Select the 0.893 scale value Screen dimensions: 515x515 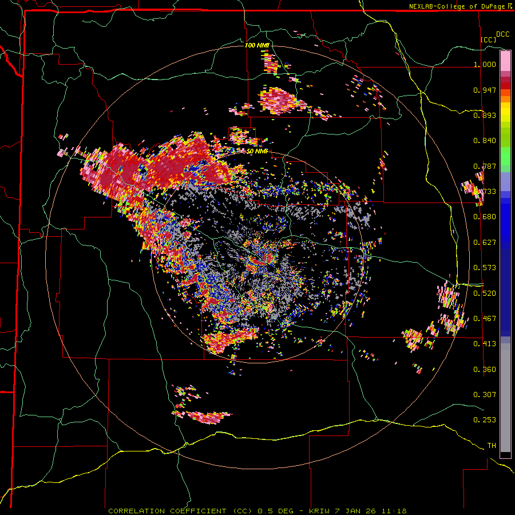click(485, 115)
